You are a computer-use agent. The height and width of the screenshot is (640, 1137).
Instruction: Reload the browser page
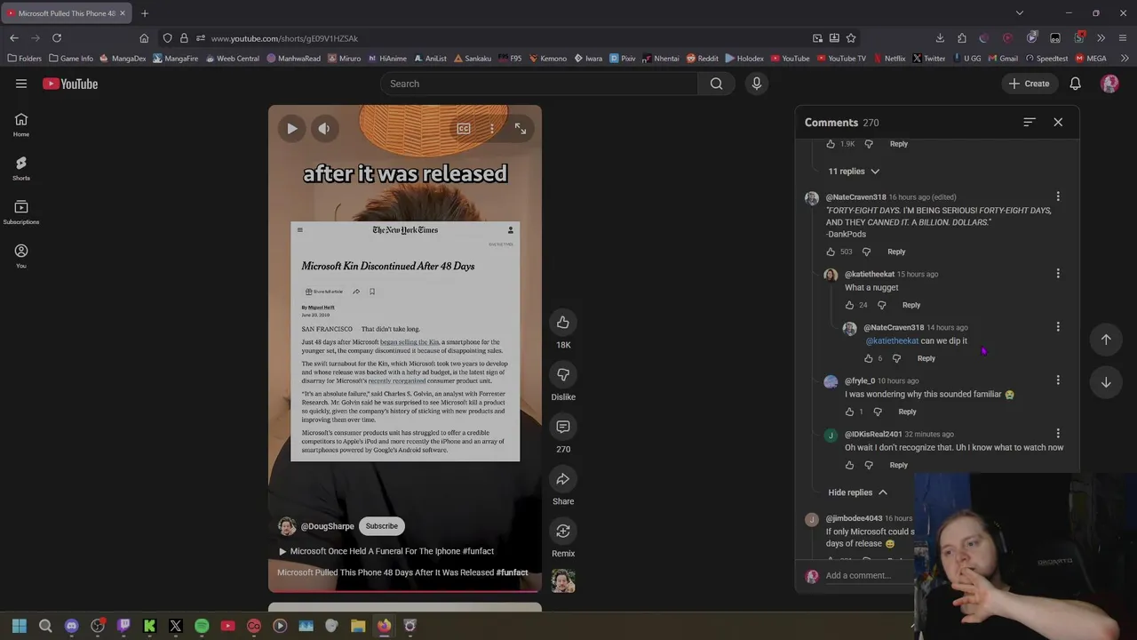57,38
